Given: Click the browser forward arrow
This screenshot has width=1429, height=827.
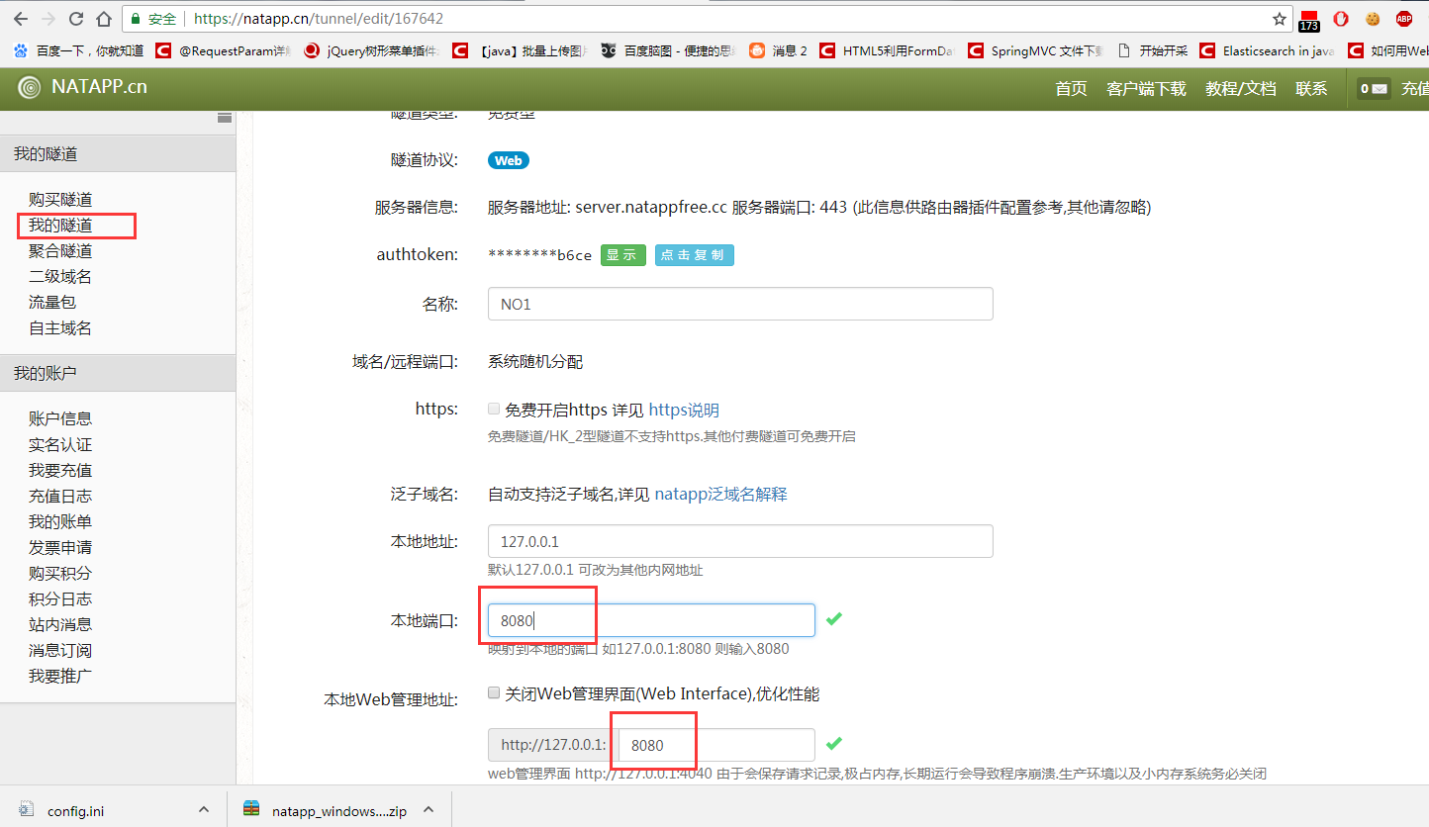Looking at the screenshot, I should pos(48,19).
